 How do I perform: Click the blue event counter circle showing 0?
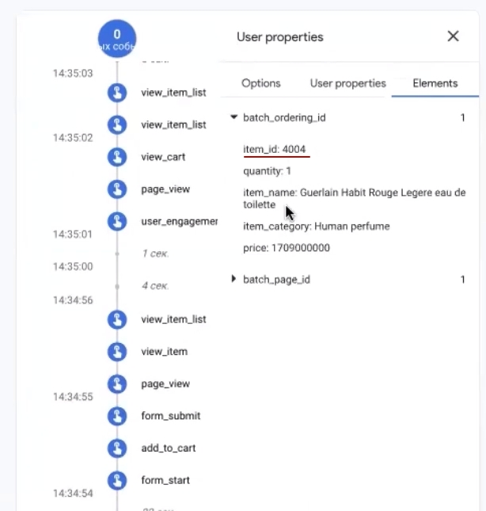coord(117,38)
